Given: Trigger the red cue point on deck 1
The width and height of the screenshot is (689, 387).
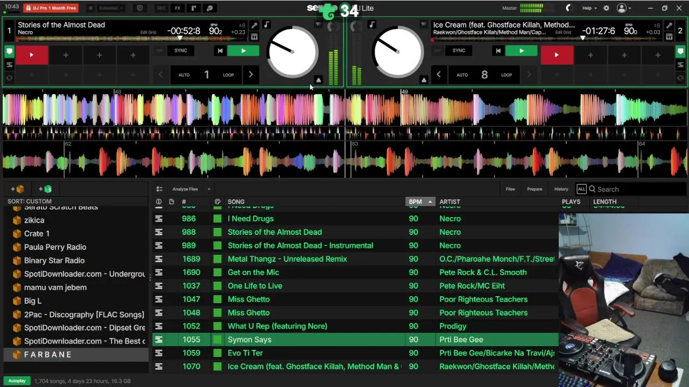Looking at the screenshot, I should pyautogui.click(x=31, y=55).
